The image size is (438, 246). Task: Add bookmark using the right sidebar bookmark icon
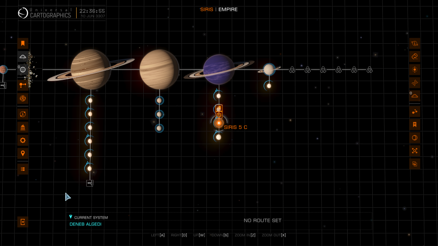(x=415, y=125)
